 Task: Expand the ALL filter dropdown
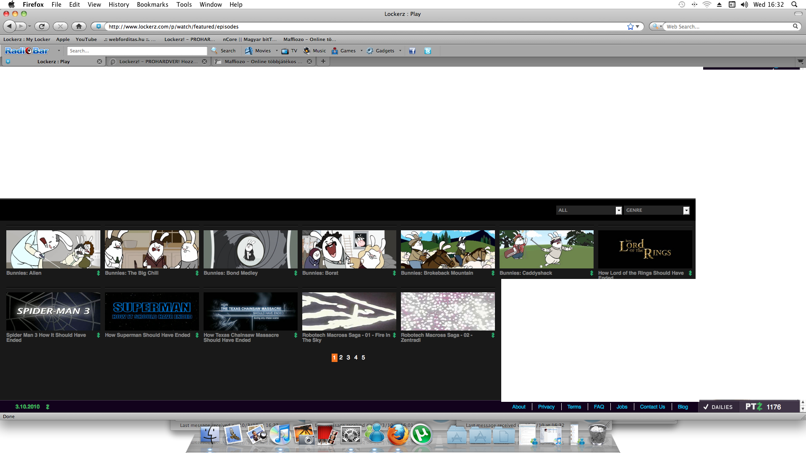coord(618,211)
